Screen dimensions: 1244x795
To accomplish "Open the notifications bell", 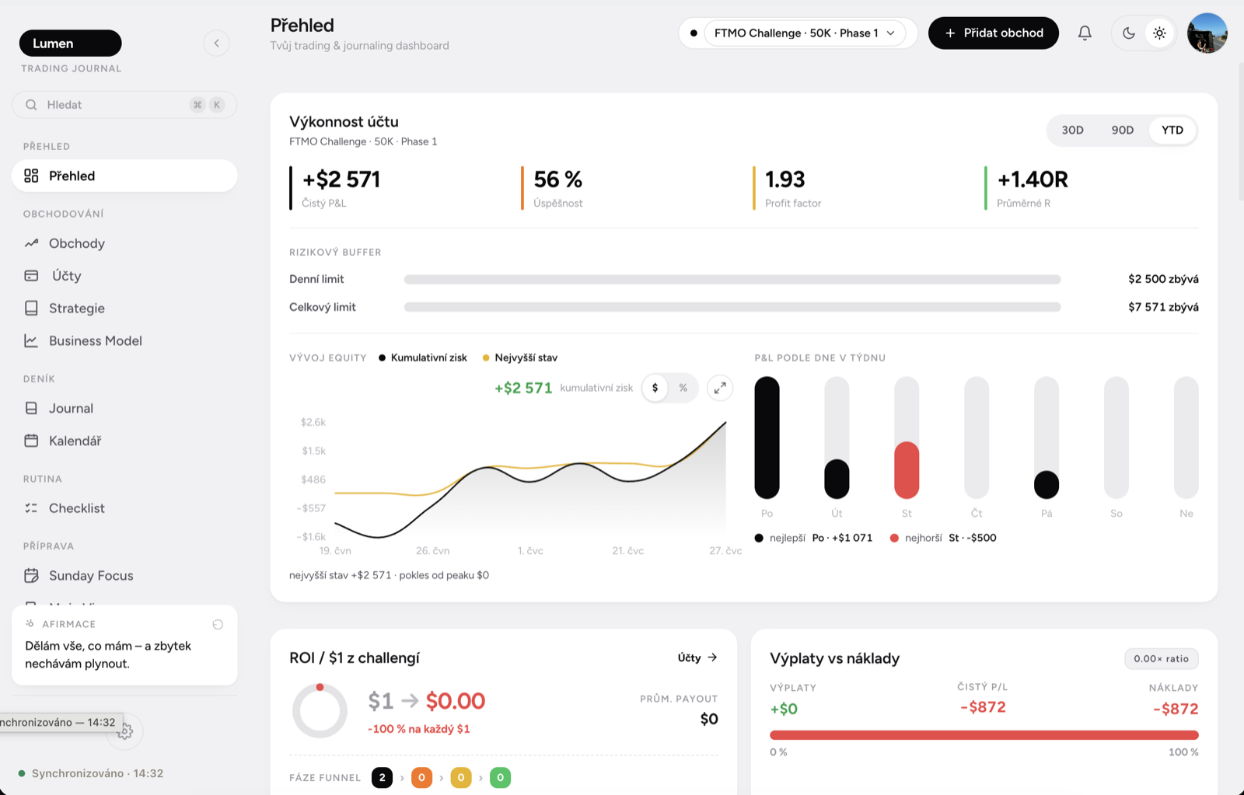I will [1085, 33].
